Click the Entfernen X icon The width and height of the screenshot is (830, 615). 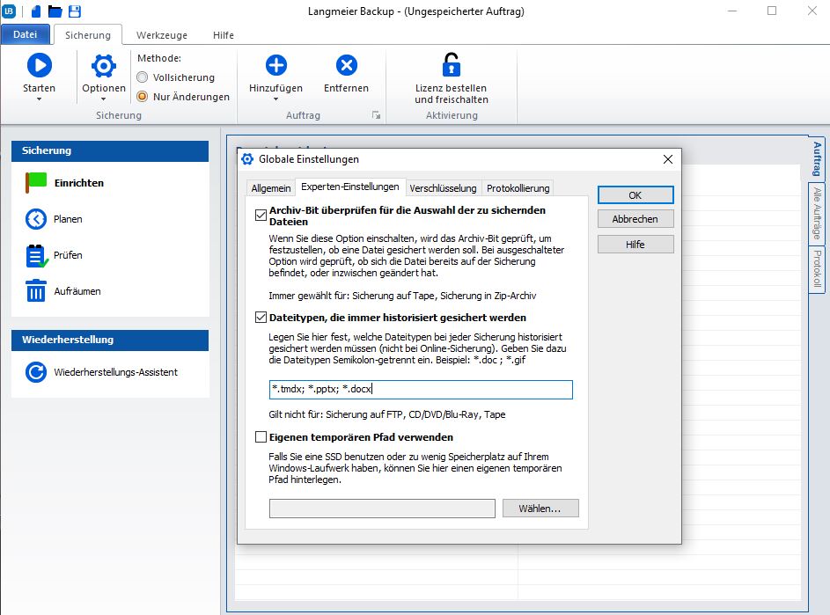[346, 65]
